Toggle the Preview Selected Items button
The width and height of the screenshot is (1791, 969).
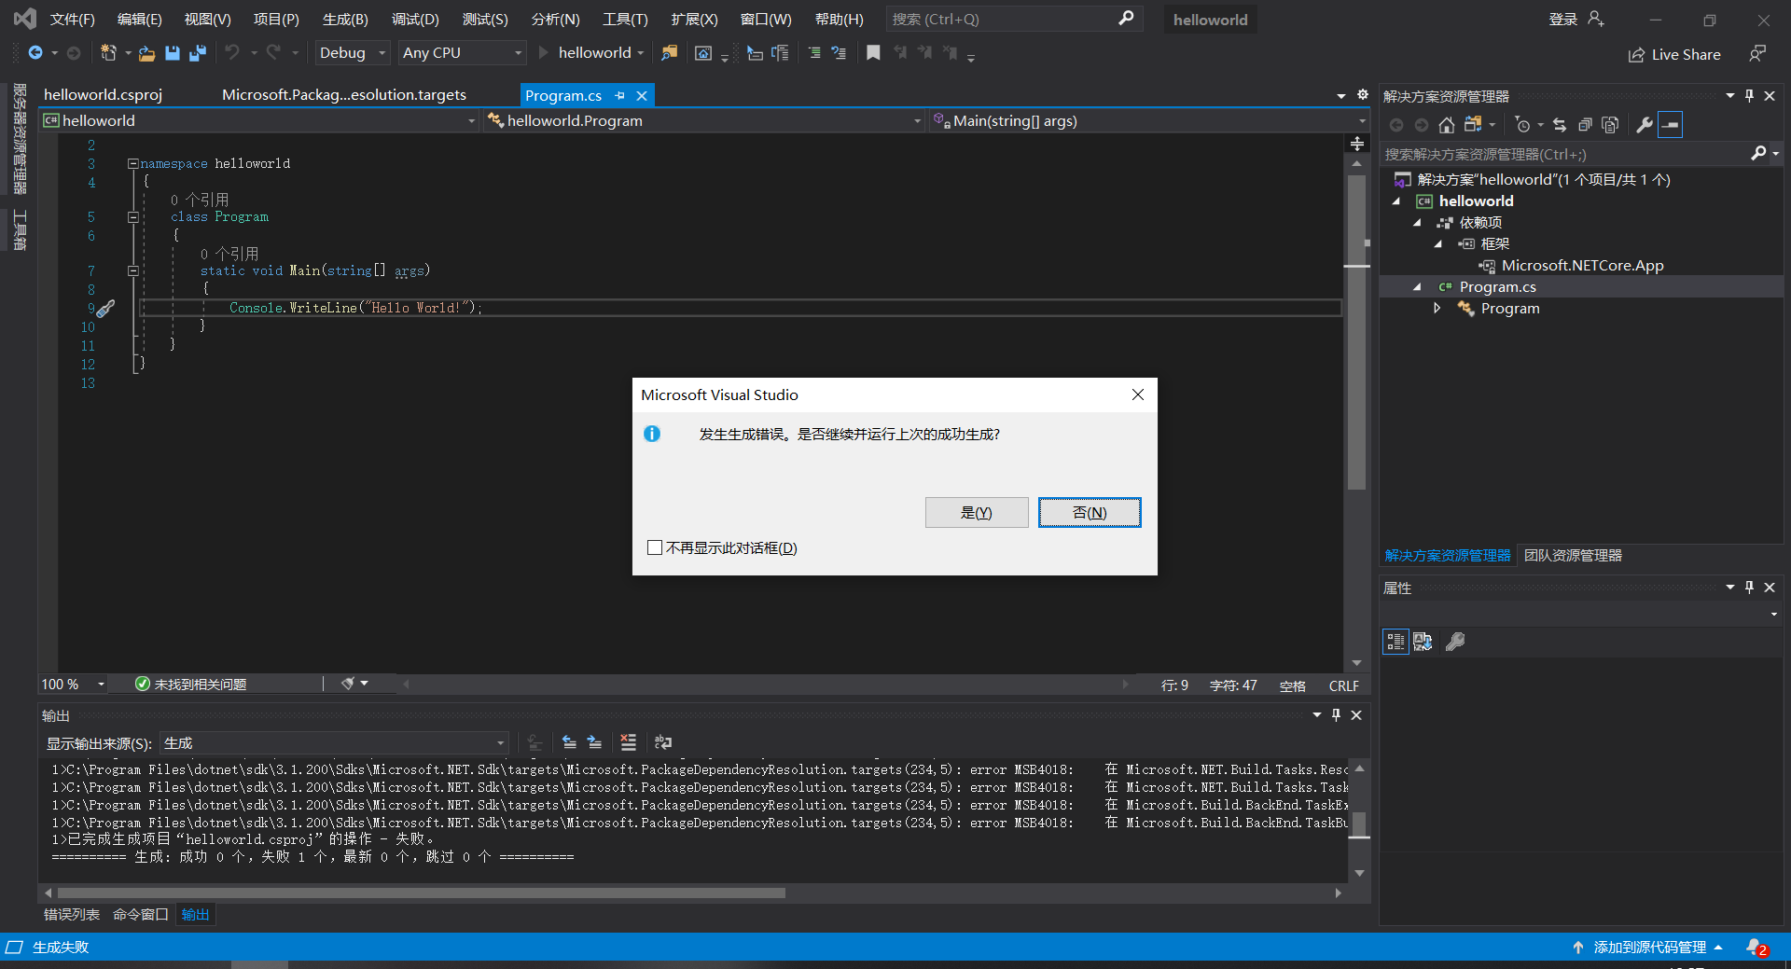(1670, 125)
